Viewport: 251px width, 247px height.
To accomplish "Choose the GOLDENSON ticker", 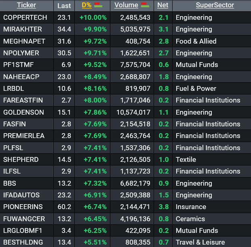I will pos(23,112).
